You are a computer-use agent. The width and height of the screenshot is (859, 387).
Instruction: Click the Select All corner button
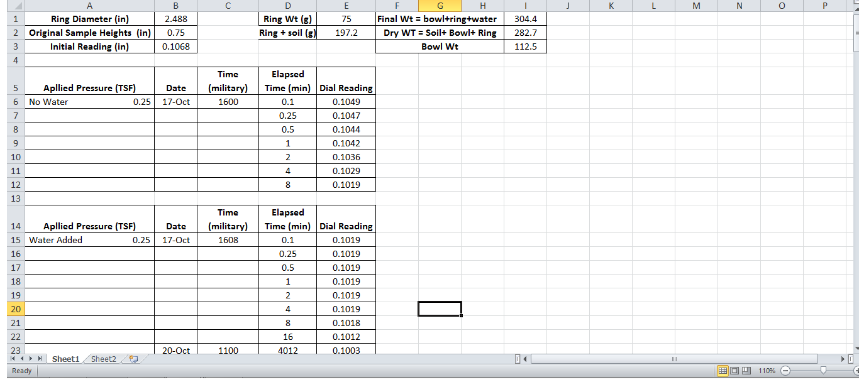15,5
